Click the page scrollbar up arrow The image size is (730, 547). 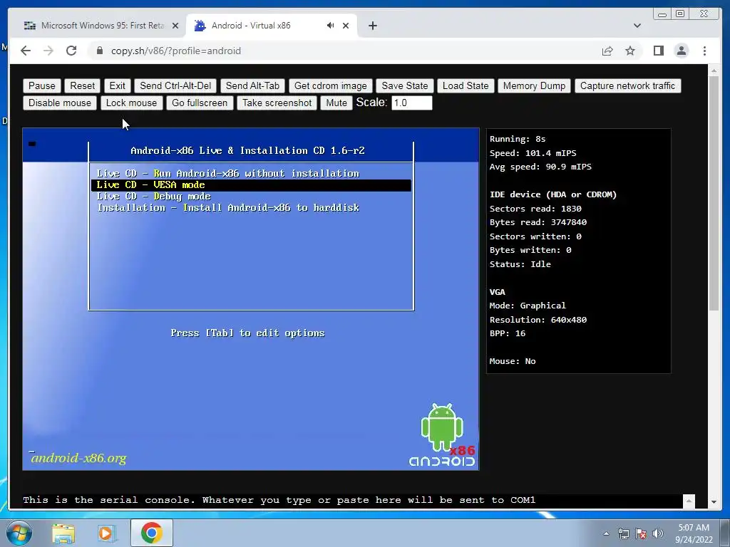(714, 71)
